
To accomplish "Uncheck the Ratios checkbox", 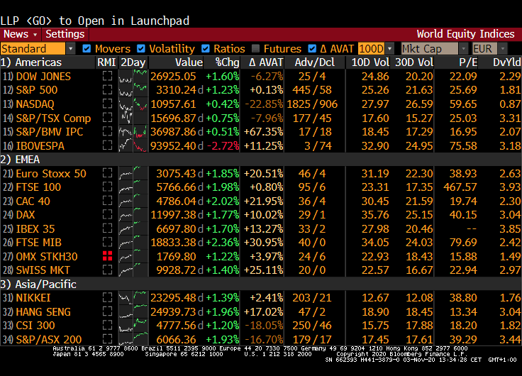I will [206, 49].
